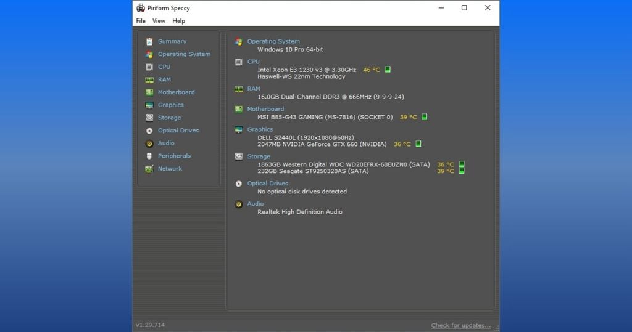Click the 16.0GB Dual-Channel DDR3 line
Screen dimensions: 632x332
tap(331, 97)
